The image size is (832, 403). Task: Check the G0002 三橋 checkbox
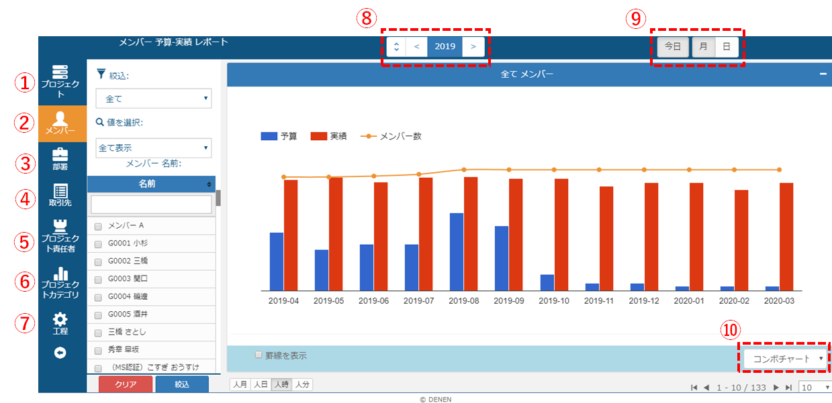pos(98,262)
